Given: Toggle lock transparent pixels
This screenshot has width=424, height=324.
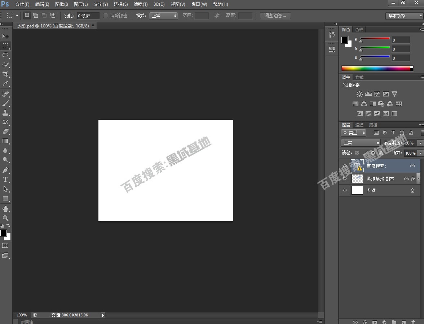Looking at the screenshot, I should 357,153.
